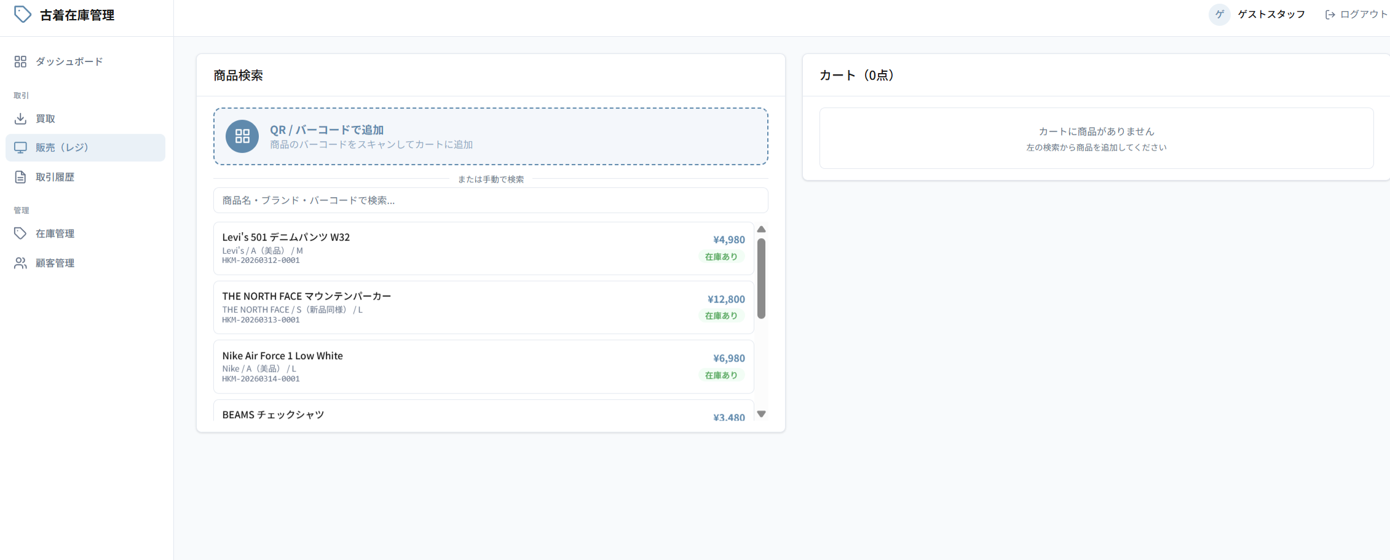
Task: Click the 取引履歴 document icon
Action: click(x=20, y=177)
